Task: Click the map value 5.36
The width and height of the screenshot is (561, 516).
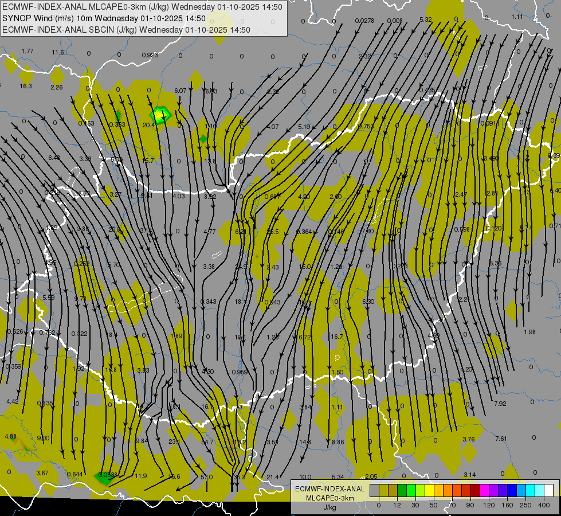Action: tap(495, 263)
